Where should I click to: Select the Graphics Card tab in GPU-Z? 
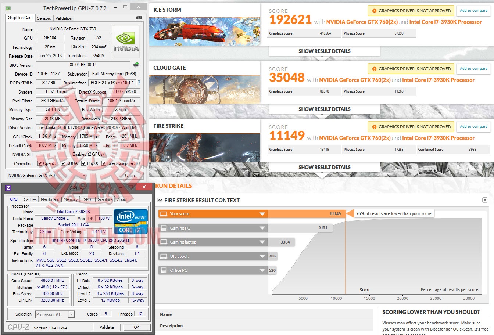[20, 18]
